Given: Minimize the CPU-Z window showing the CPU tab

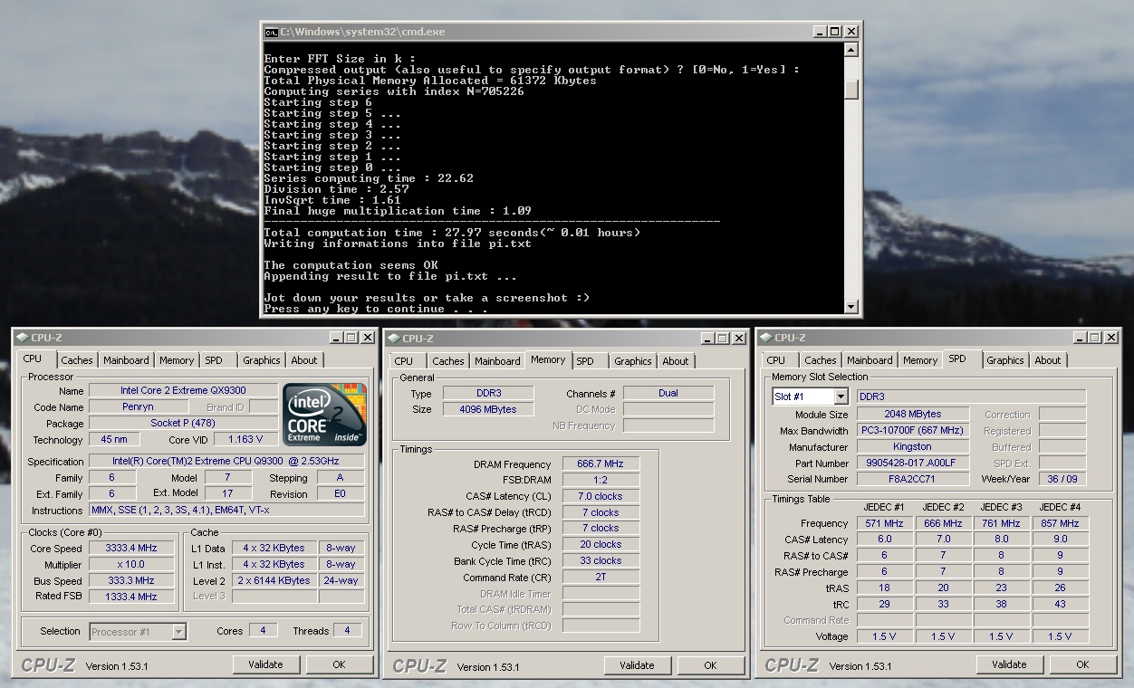Looking at the screenshot, I should (x=336, y=338).
